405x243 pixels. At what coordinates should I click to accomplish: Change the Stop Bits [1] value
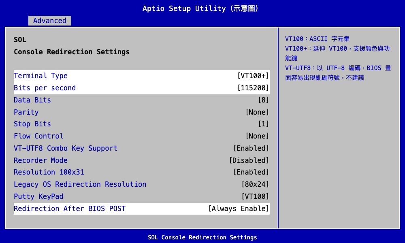[264, 124]
